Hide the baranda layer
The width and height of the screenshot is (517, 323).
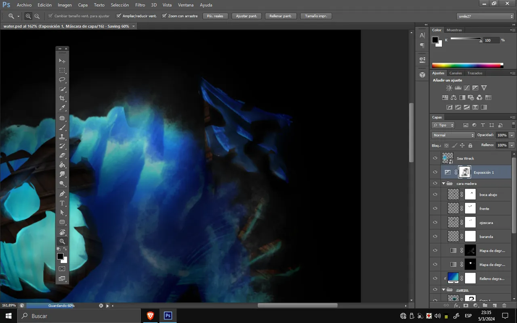tap(435, 236)
